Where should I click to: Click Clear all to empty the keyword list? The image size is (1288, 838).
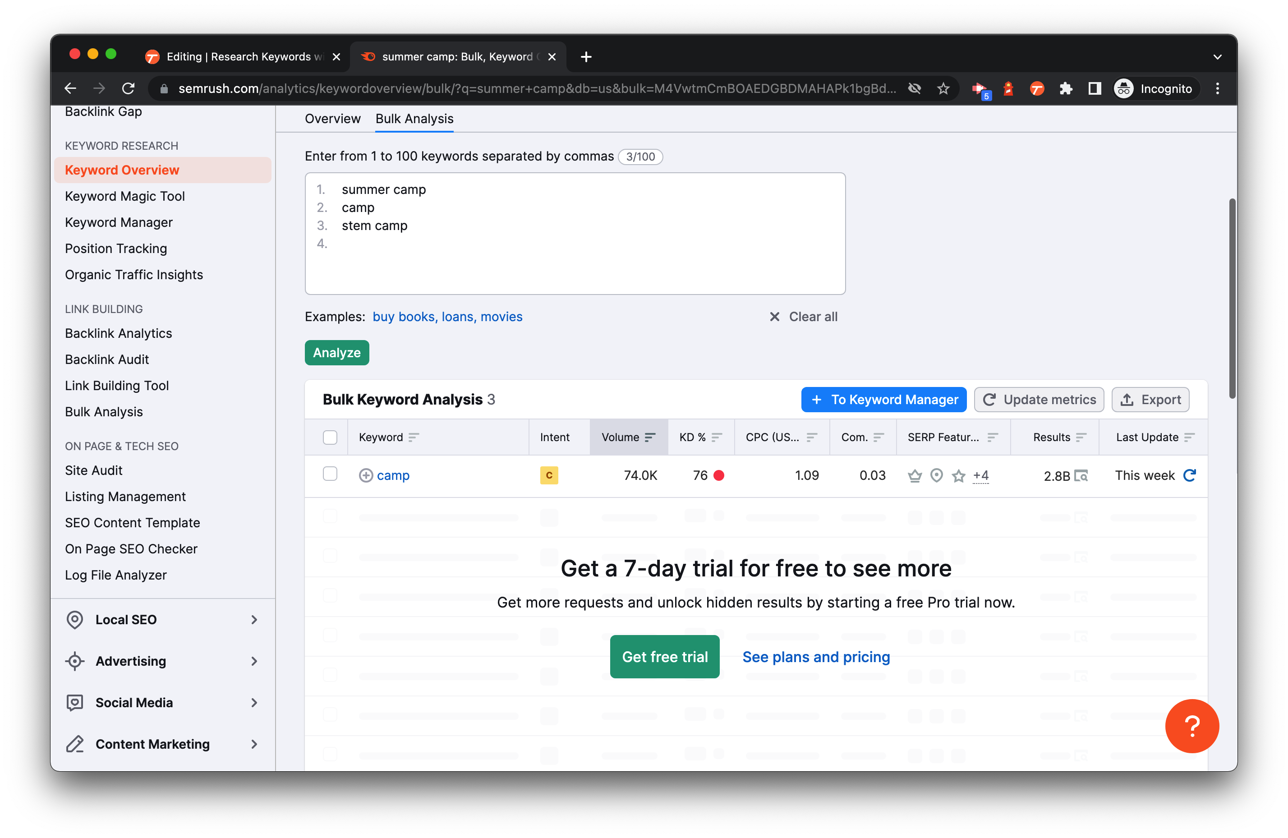pyautogui.click(x=804, y=317)
